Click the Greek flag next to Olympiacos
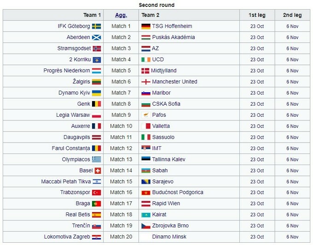313x245 pixels. click(x=97, y=160)
